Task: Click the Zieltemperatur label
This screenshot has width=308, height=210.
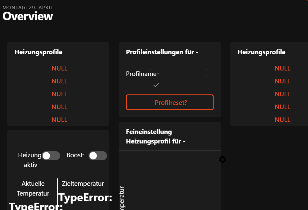Action: tap(83, 184)
